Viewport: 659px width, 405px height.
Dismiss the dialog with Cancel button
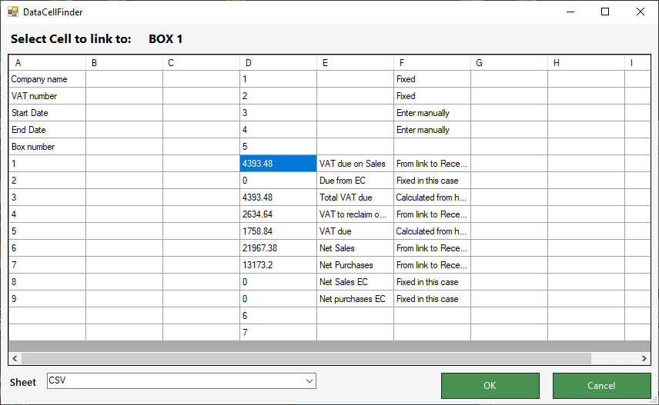point(601,385)
